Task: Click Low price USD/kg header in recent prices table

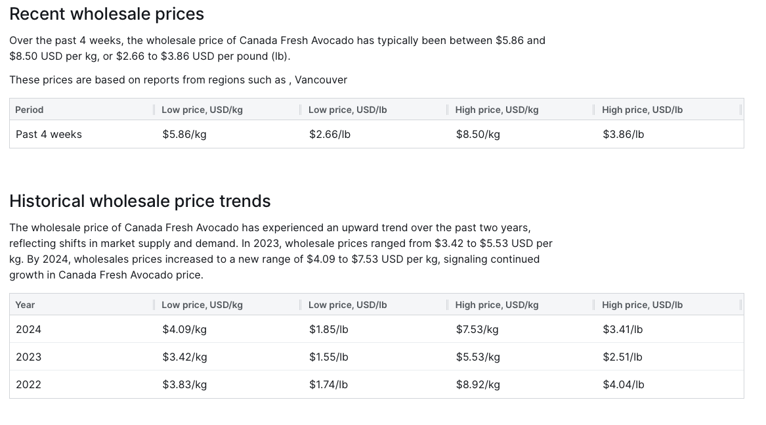Action: tap(202, 110)
